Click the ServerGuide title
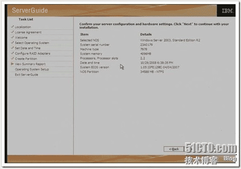Viewport: 241px width, 169px height. pos(30,10)
